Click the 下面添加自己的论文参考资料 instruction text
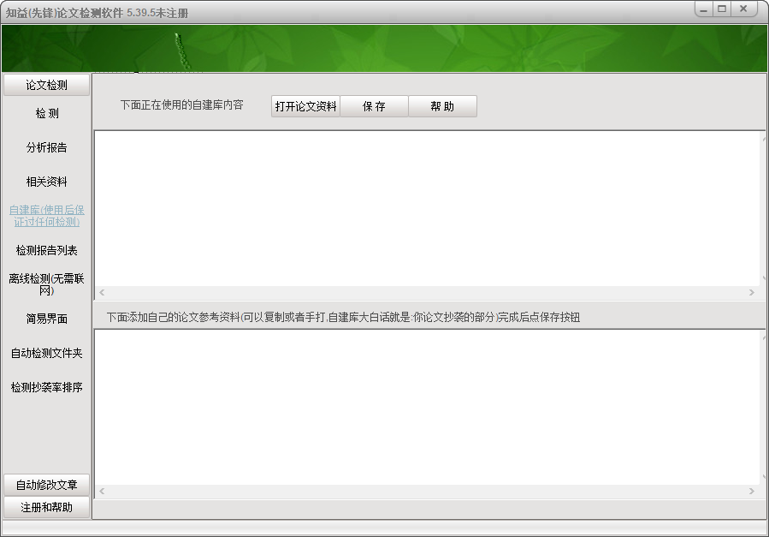Viewport: 769px width, 537px height. (x=343, y=318)
